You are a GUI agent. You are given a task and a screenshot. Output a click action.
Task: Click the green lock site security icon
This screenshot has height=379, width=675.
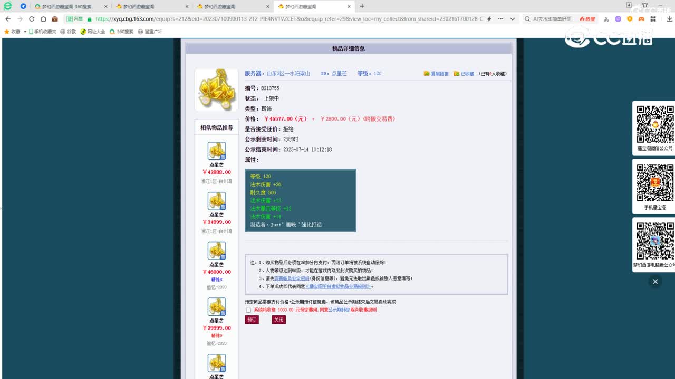tap(89, 19)
